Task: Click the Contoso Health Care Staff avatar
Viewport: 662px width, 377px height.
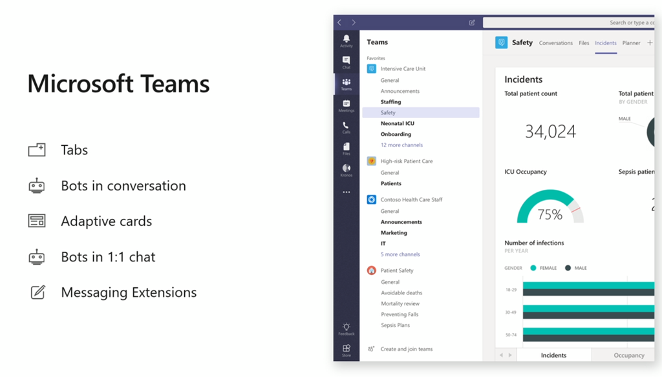Action: coord(372,199)
